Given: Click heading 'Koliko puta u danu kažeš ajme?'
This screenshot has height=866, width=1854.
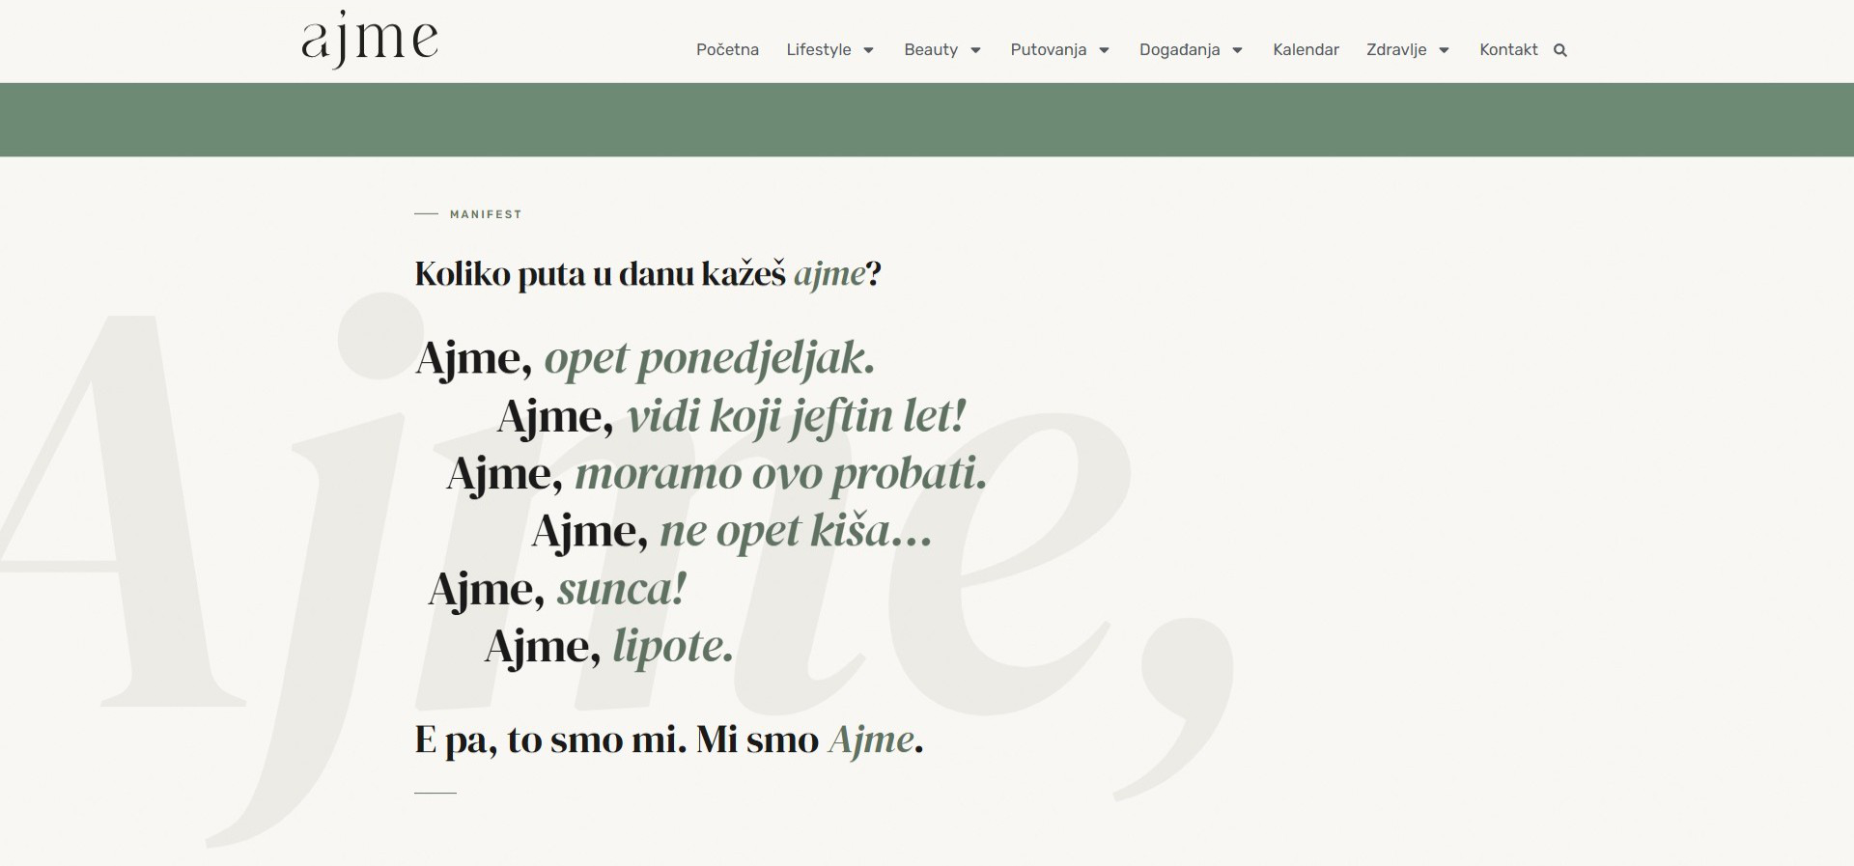Looking at the screenshot, I should coord(648,273).
